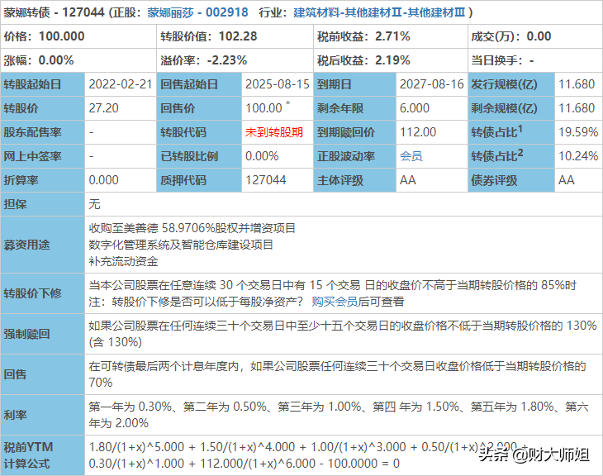This screenshot has height=476, width=603.
Task: Click the 剩余规模(亿) header cell
Action: click(x=511, y=108)
